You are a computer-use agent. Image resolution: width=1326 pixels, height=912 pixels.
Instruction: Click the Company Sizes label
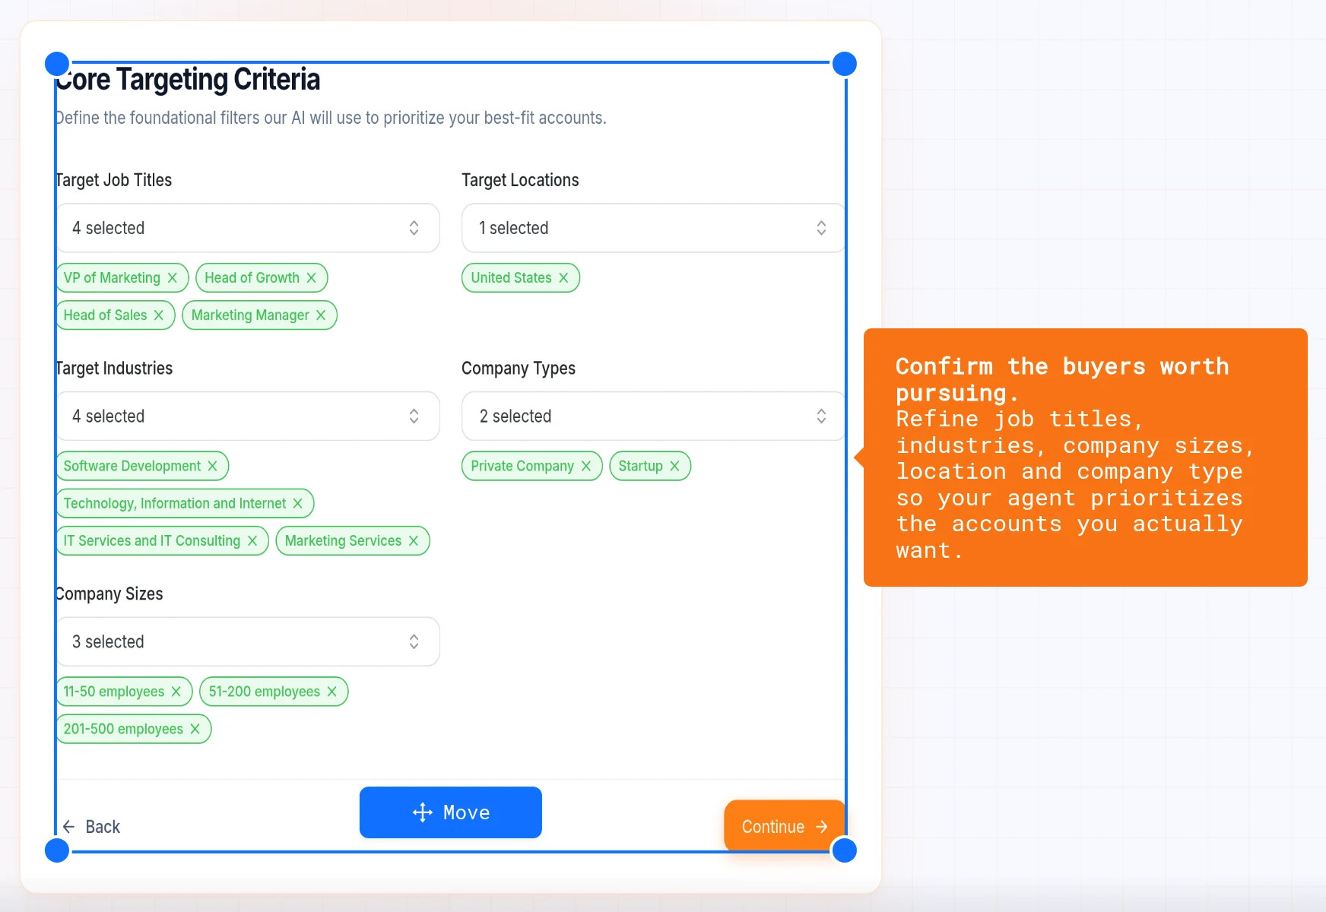(x=109, y=594)
